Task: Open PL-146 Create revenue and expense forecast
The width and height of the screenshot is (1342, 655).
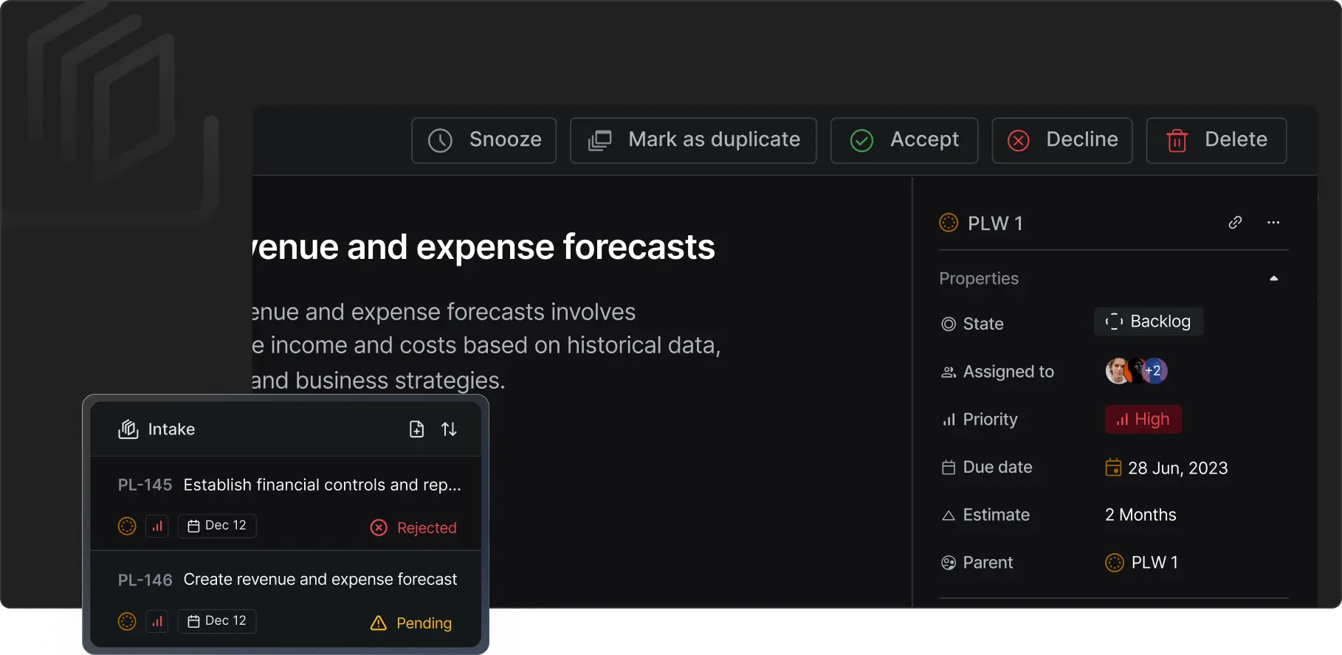Action: click(289, 581)
